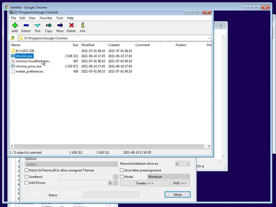Open the Wimboot mode dropdown
This screenshot has height=207, width=276.
pos(168,177)
